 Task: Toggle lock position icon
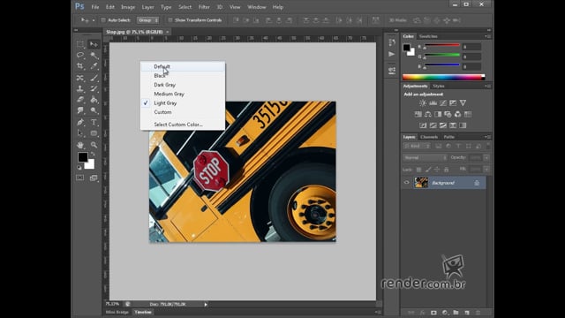click(437, 170)
